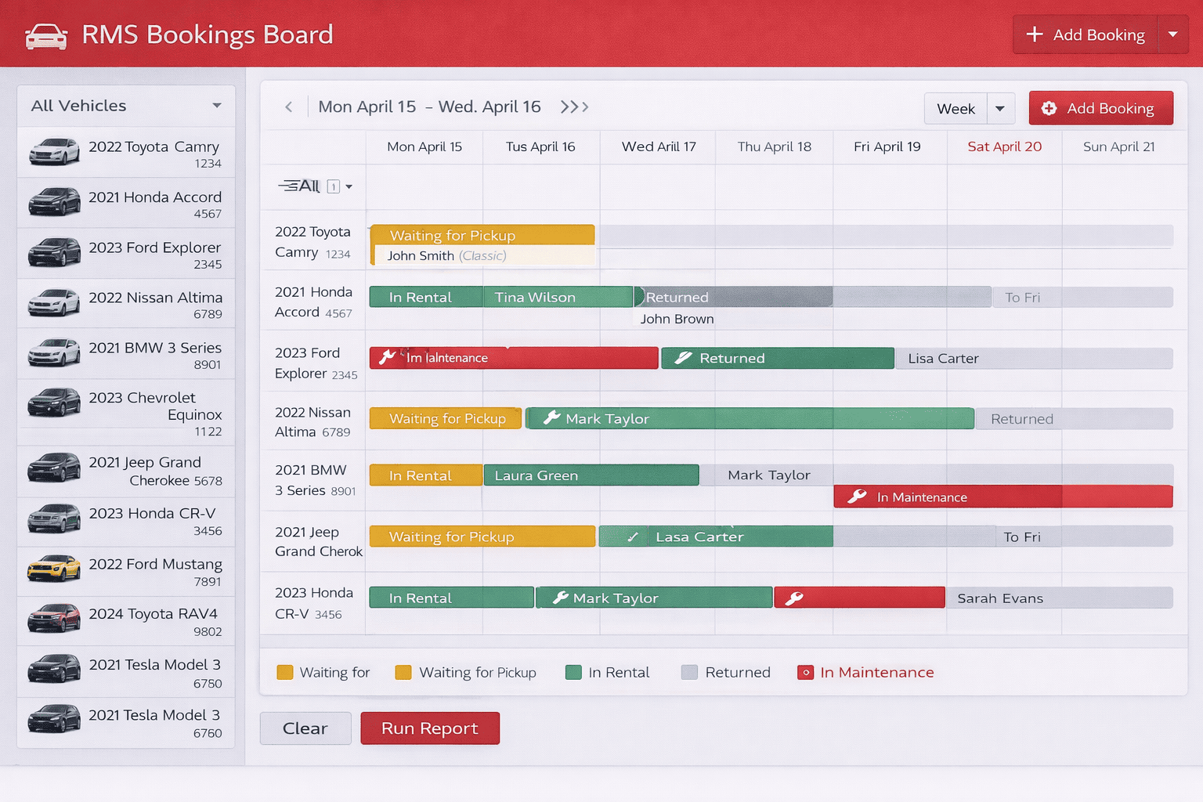Click the Waiting for Pickup yellow legend swatch

[x=403, y=673]
